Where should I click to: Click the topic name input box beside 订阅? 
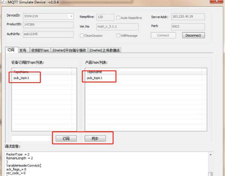point(31,138)
